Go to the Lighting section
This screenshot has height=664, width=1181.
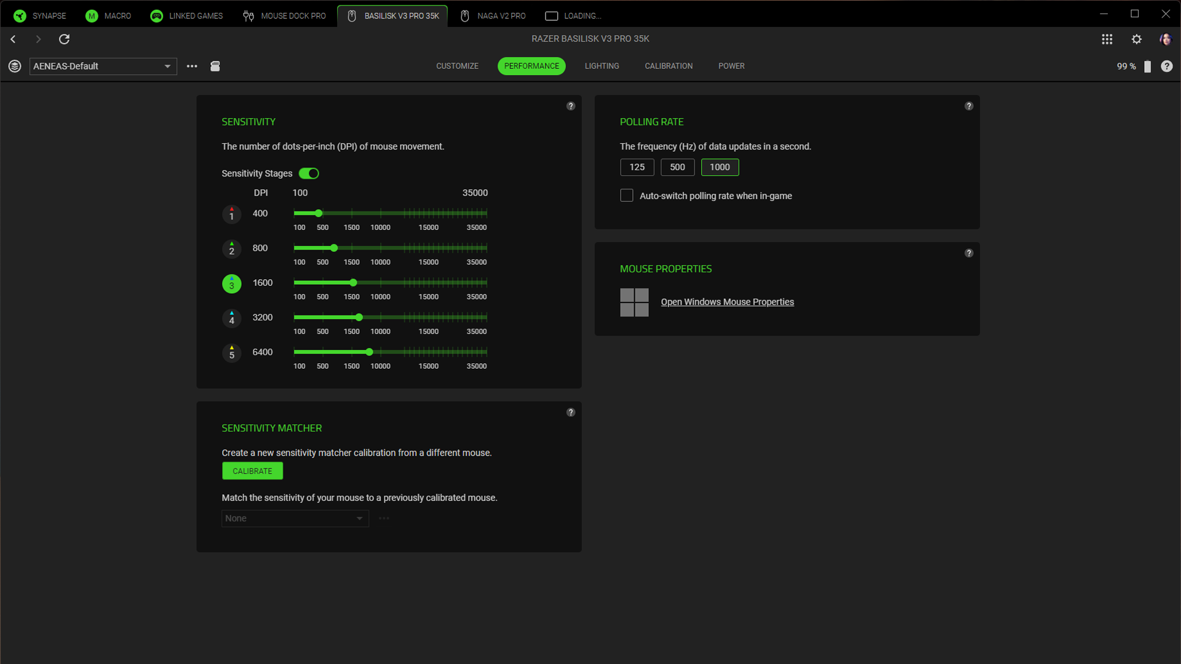(x=602, y=66)
